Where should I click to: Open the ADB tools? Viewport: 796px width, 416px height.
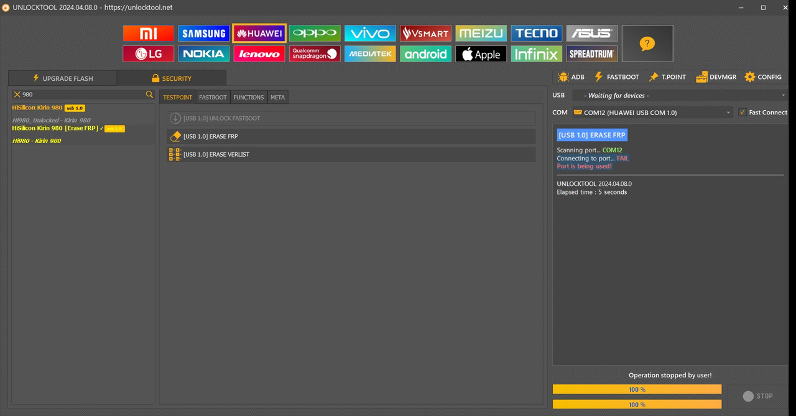[x=571, y=77]
